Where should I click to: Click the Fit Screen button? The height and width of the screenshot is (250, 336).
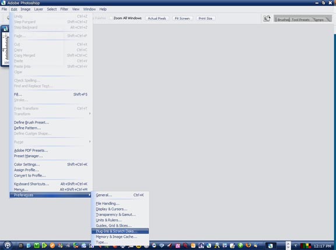182,19
